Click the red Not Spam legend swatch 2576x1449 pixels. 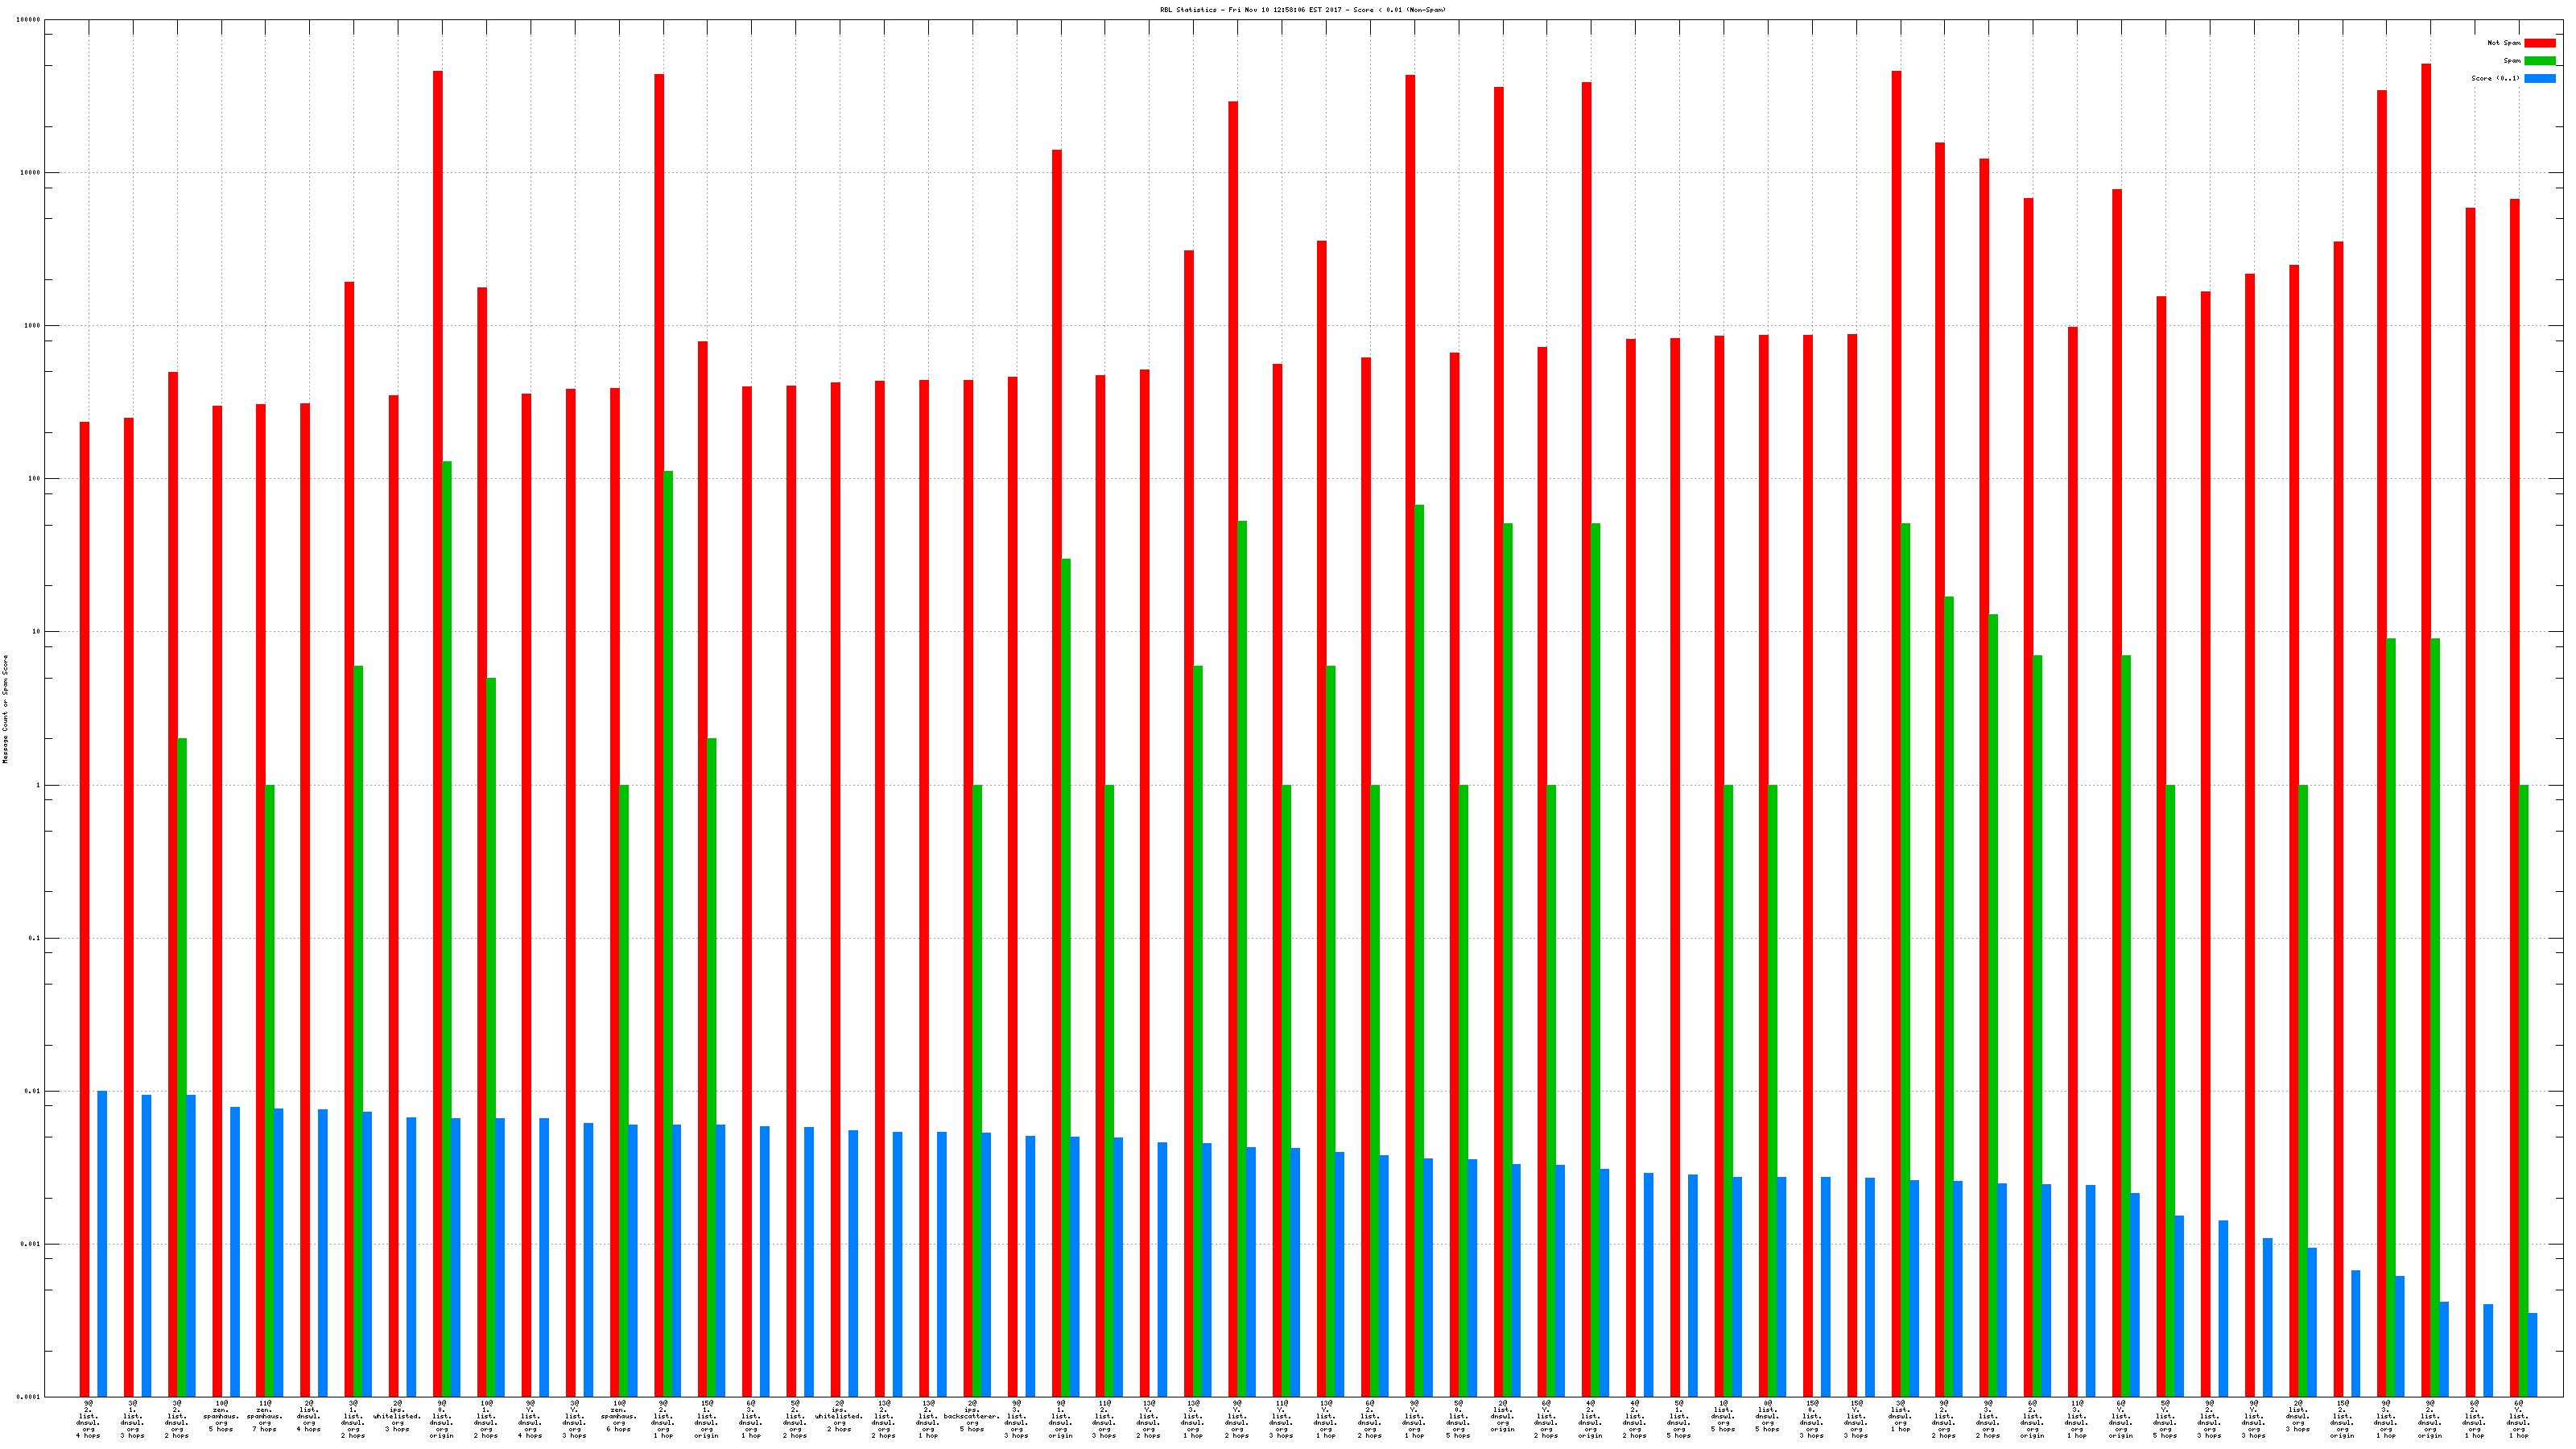tap(2539, 43)
